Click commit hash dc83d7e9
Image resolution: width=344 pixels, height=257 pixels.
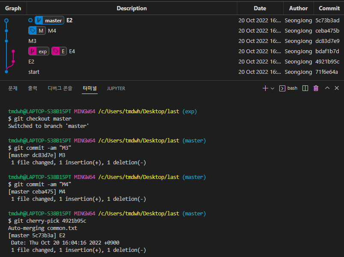(x=327, y=41)
